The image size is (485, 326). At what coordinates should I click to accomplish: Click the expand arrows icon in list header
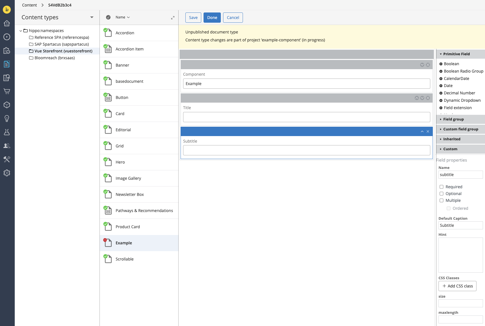(173, 18)
